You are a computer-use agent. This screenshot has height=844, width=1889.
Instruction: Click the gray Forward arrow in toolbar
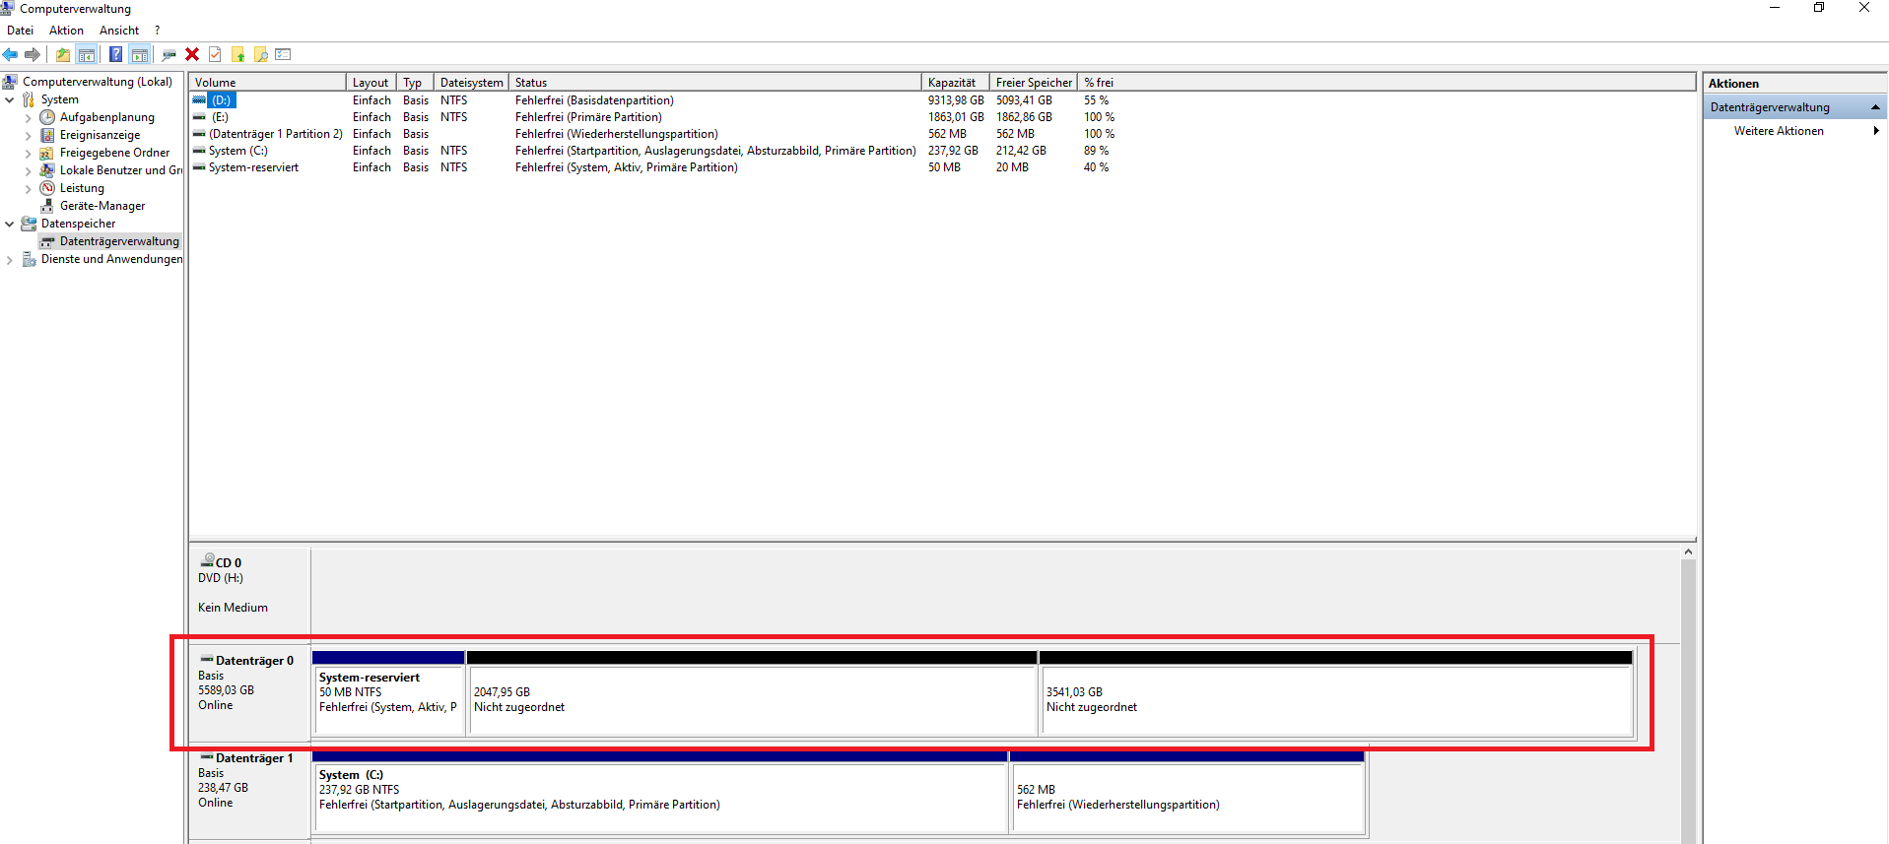click(x=33, y=54)
